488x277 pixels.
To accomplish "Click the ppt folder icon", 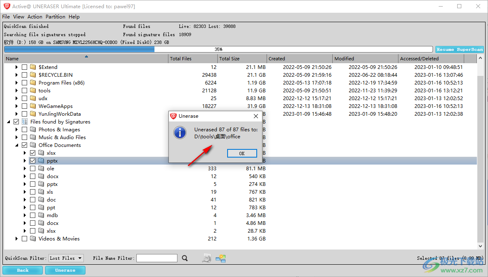I will click(41, 207).
